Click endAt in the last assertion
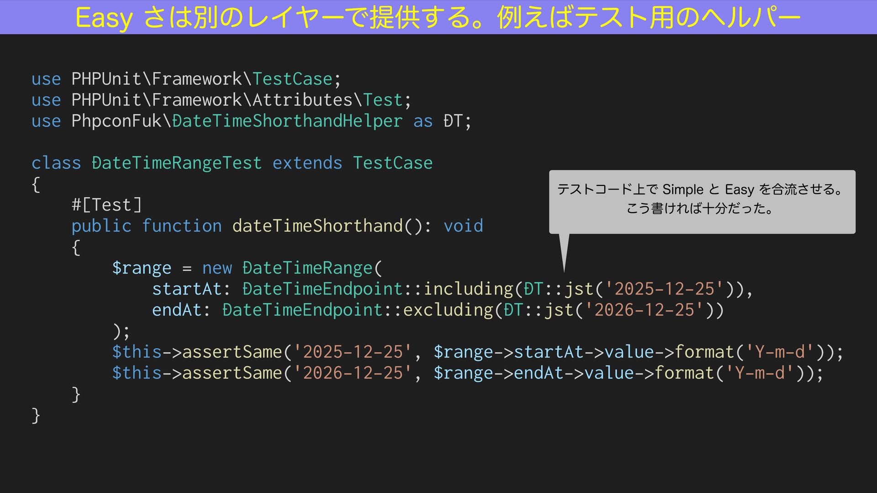Screen dimensions: 877x493 click(x=538, y=373)
